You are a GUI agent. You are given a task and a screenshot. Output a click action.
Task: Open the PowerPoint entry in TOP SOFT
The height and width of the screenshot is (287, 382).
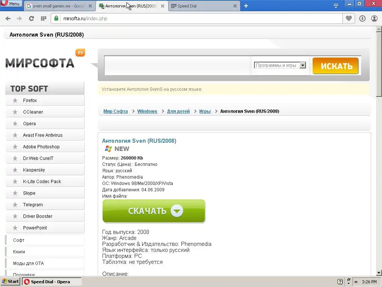pyautogui.click(x=45, y=228)
